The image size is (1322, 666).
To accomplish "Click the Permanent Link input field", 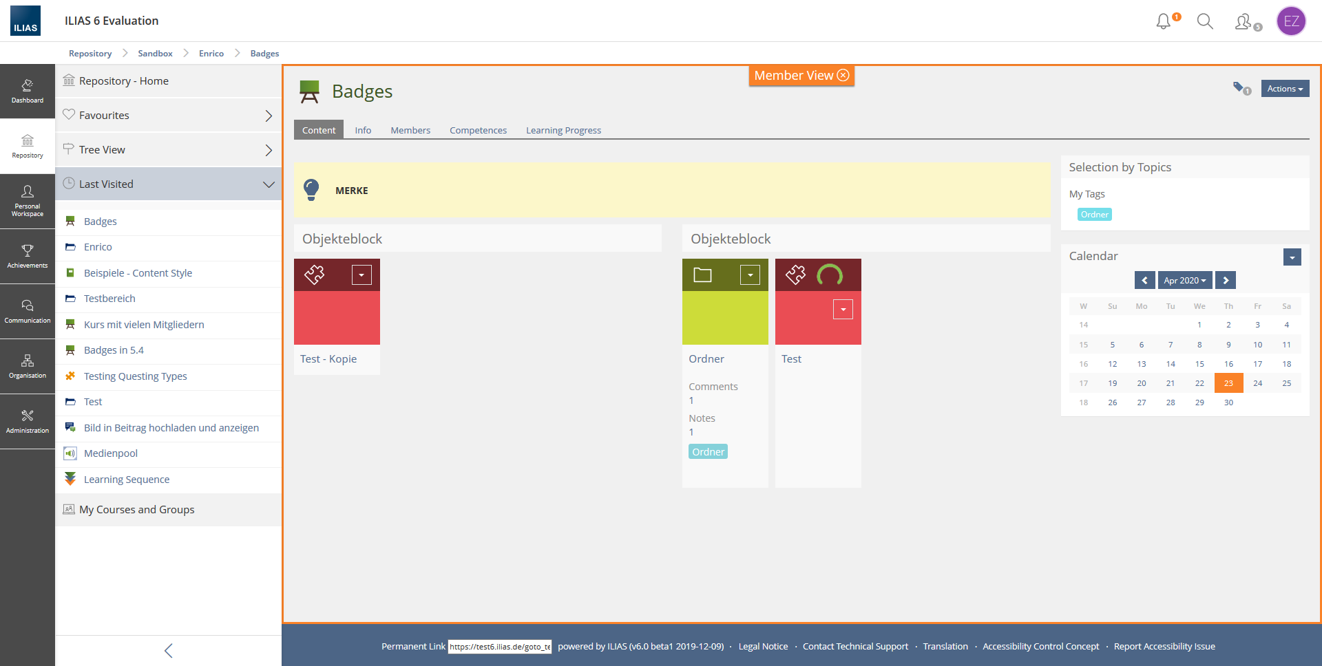I will tap(500, 647).
